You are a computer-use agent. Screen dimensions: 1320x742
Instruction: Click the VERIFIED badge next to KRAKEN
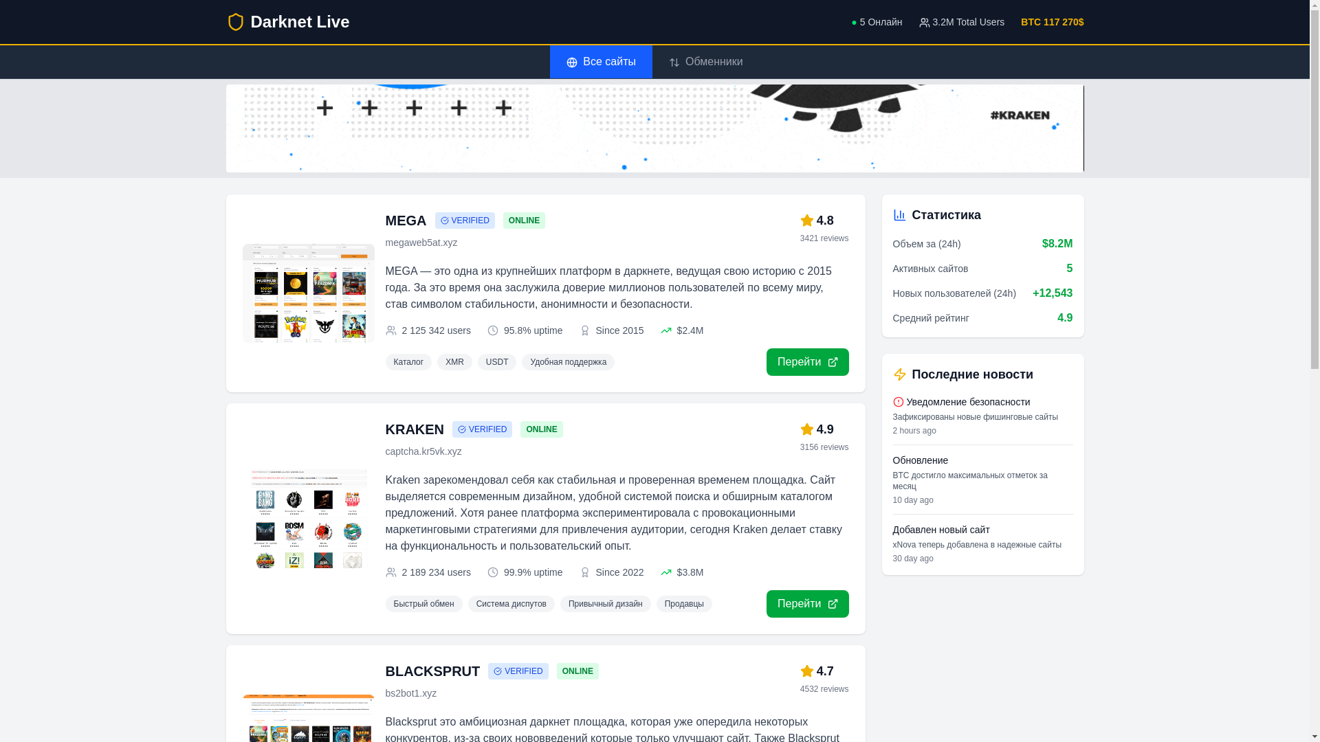pyautogui.click(x=482, y=429)
